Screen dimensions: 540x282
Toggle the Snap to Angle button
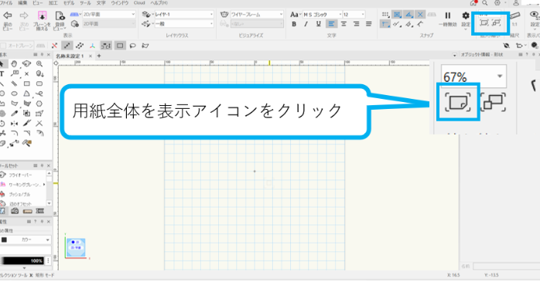point(408,15)
